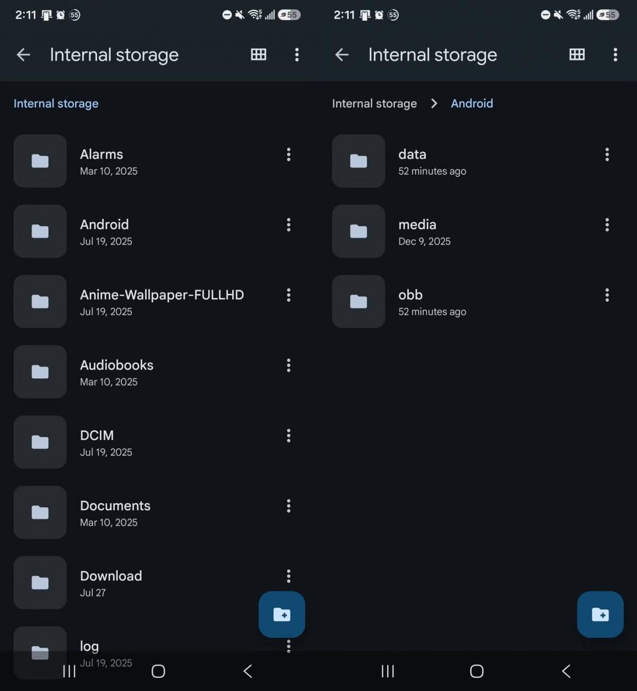Viewport: 637px width, 691px height.
Task: Click the Android folder icon
Action: [x=40, y=231]
